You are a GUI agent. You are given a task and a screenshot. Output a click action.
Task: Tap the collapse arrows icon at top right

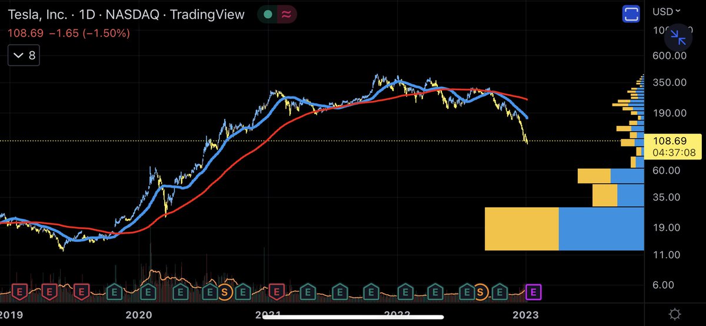pyautogui.click(x=679, y=39)
